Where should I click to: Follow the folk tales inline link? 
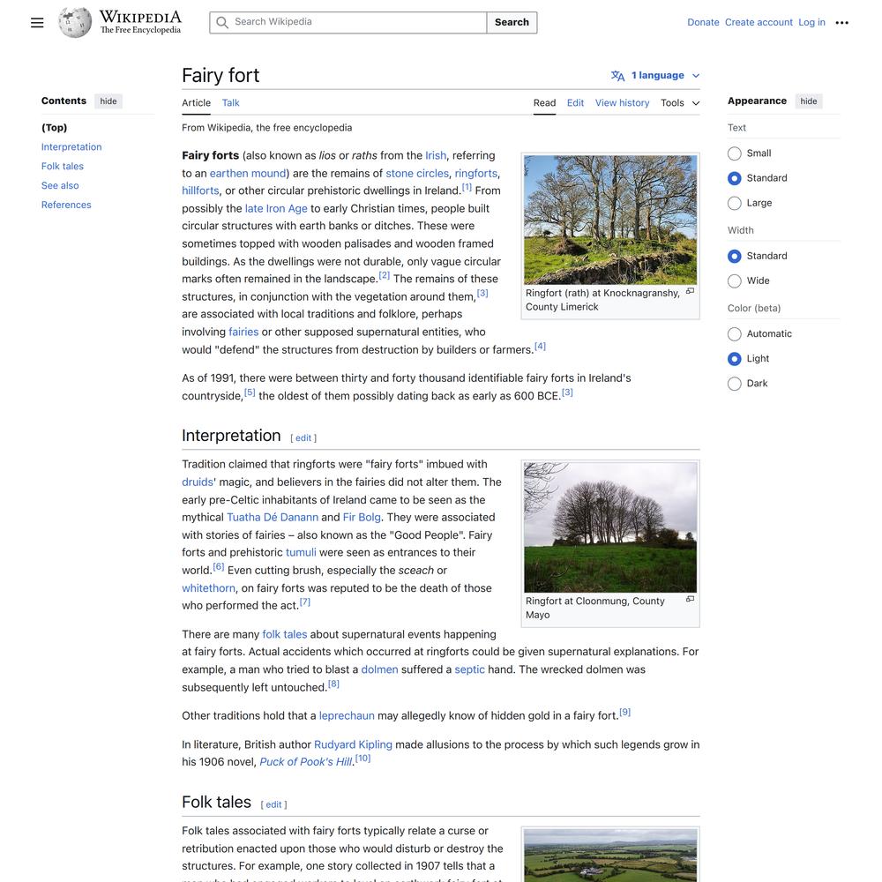(x=285, y=634)
